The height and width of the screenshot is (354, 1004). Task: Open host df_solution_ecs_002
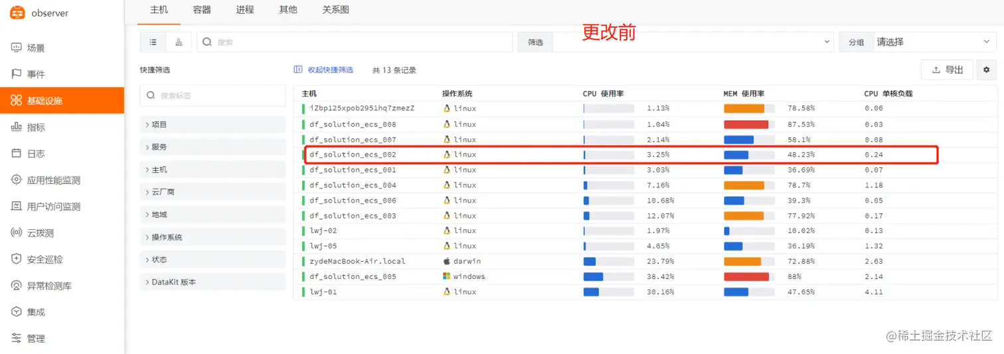(x=353, y=155)
